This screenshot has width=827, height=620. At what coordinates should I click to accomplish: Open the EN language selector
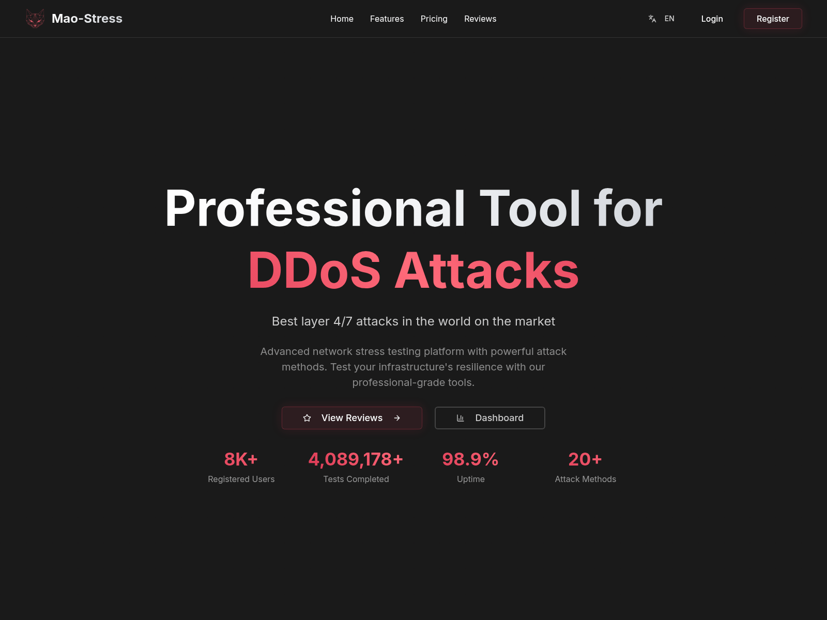point(669,19)
